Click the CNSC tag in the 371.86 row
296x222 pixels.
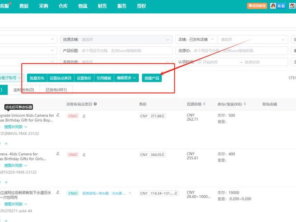[73, 116]
